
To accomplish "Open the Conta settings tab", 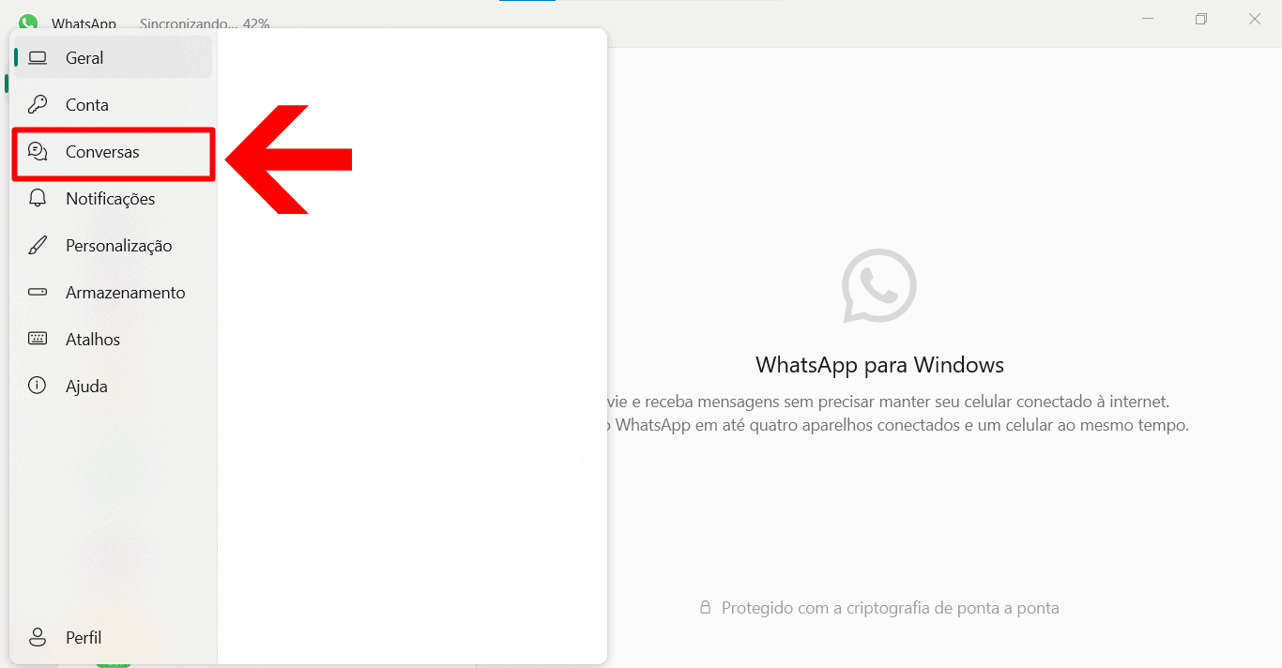I will click(113, 105).
